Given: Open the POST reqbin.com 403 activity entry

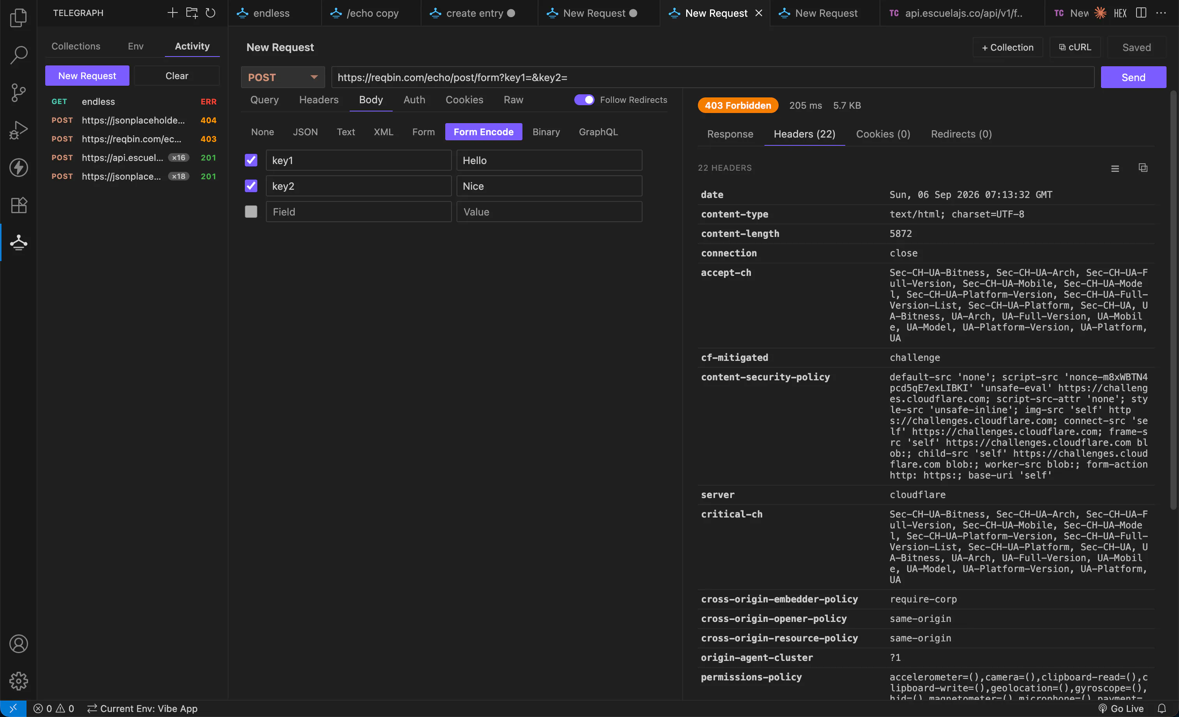Looking at the screenshot, I should pyautogui.click(x=133, y=139).
